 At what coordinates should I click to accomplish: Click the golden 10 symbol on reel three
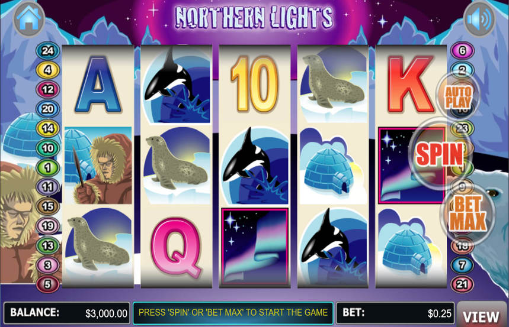click(x=255, y=84)
